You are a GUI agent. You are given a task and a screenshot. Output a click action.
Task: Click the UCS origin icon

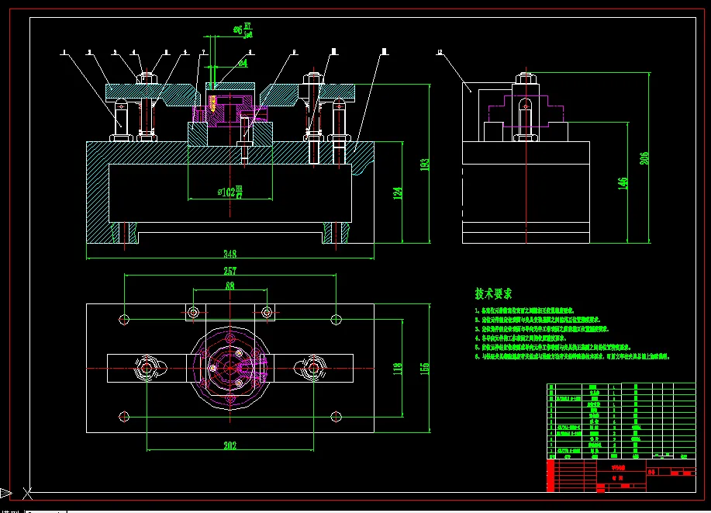point(27,493)
